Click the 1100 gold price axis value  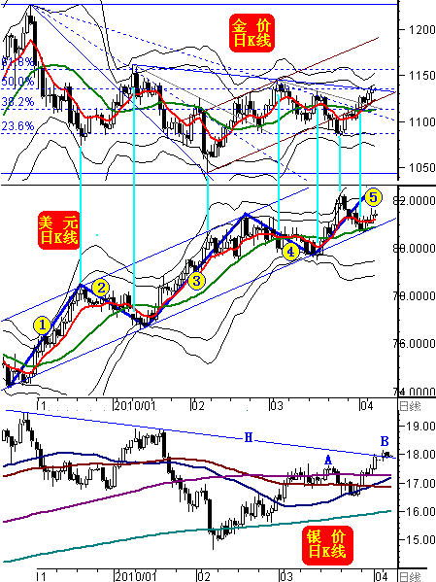click(x=421, y=121)
